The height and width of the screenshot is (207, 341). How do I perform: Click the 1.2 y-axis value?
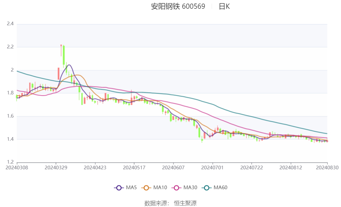pos(10,162)
